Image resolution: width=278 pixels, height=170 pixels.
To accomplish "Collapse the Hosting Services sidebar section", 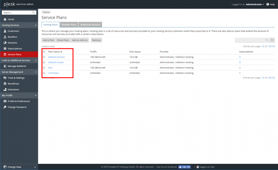I will click(36, 25).
